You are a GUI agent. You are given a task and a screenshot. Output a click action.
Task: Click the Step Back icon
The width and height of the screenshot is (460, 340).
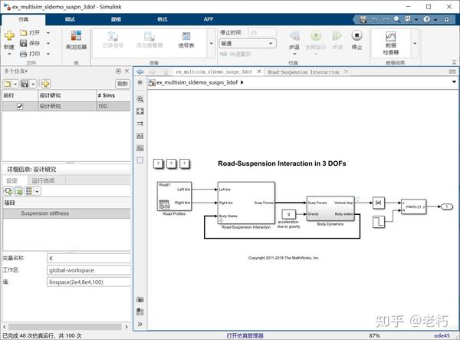pos(294,36)
